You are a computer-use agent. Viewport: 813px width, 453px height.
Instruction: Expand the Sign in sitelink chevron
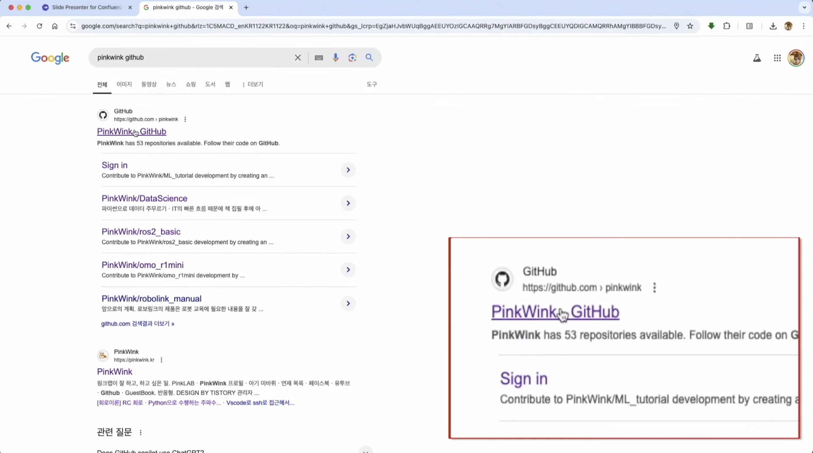click(x=348, y=170)
